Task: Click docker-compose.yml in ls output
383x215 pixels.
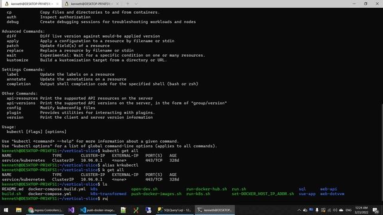Action: (50, 193)
